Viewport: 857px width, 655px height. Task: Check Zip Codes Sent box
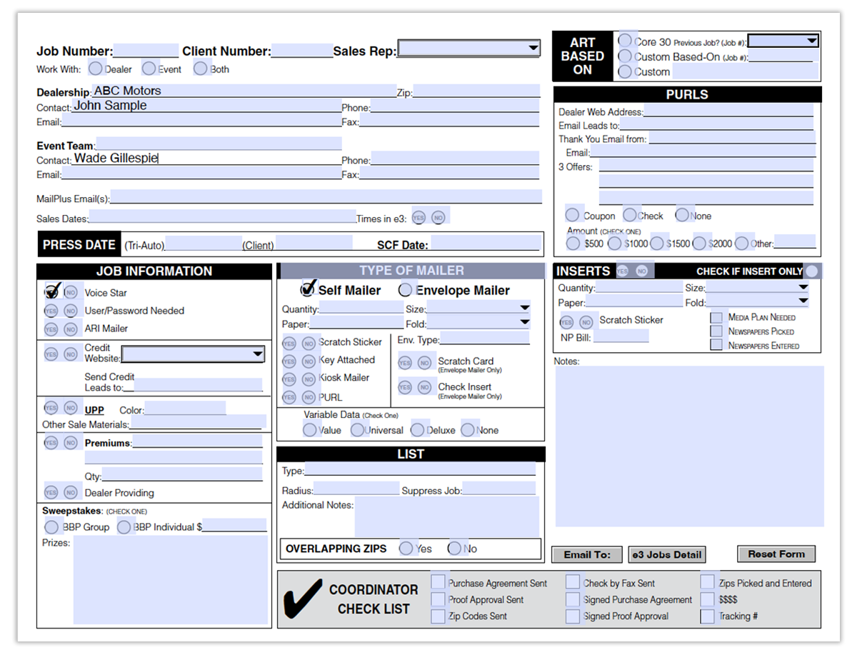[x=438, y=616]
